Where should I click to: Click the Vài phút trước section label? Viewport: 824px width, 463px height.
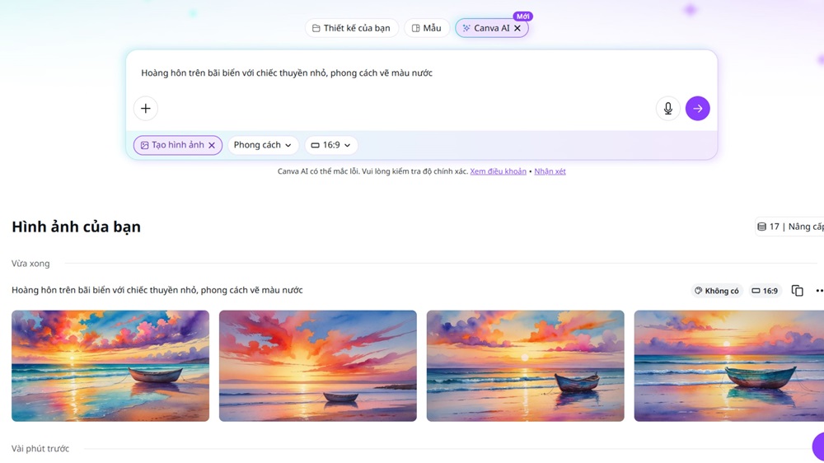[40, 449]
